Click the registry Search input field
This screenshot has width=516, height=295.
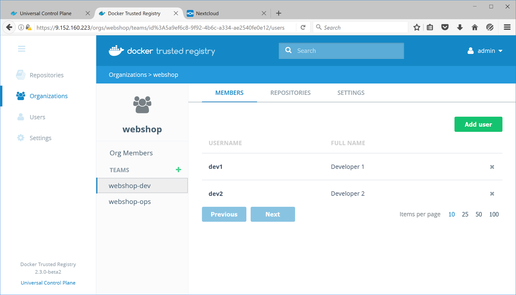point(341,51)
